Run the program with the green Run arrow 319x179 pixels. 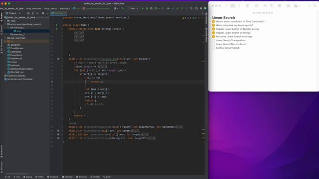[143, 8]
